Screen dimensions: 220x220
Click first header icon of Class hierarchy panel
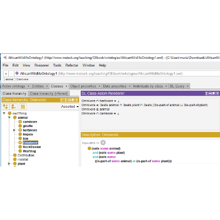[x=62, y=100]
